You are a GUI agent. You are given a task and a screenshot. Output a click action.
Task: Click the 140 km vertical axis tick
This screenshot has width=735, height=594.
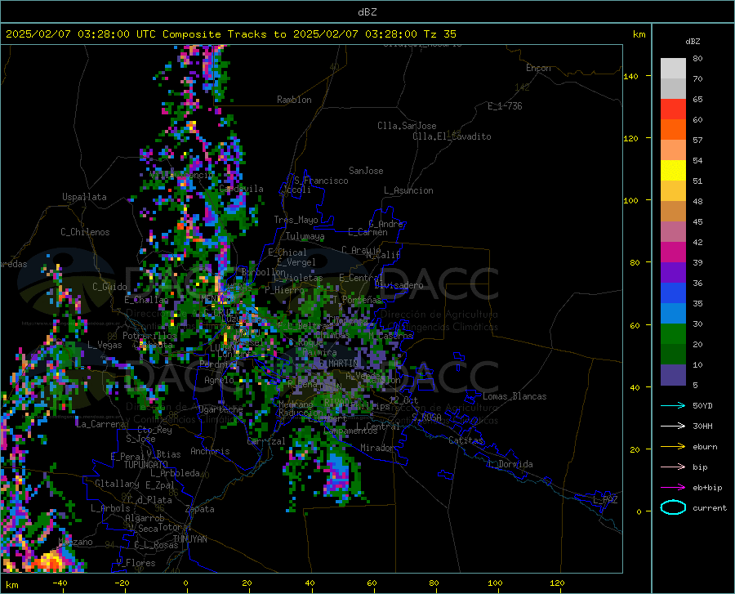[x=630, y=76]
